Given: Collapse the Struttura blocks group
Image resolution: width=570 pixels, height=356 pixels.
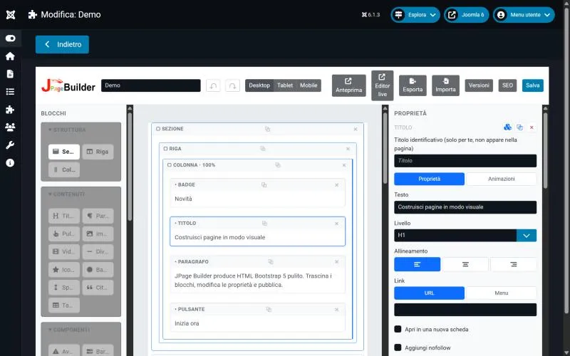Looking at the screenshot, I should point(67,130).
